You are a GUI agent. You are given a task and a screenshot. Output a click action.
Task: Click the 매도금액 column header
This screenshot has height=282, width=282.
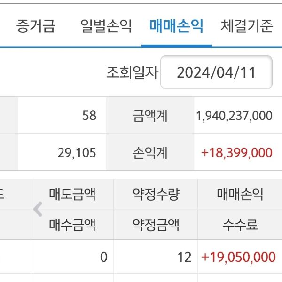[x=72, y=194]
